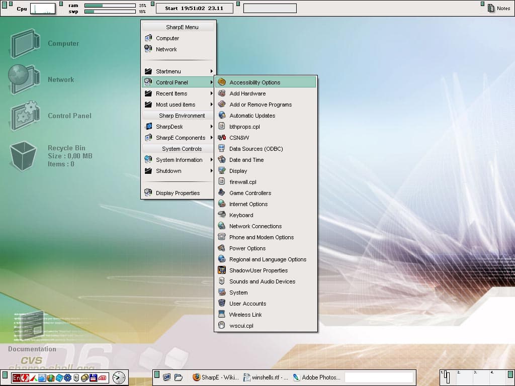Click the En language tray icon

coord(16,377)
